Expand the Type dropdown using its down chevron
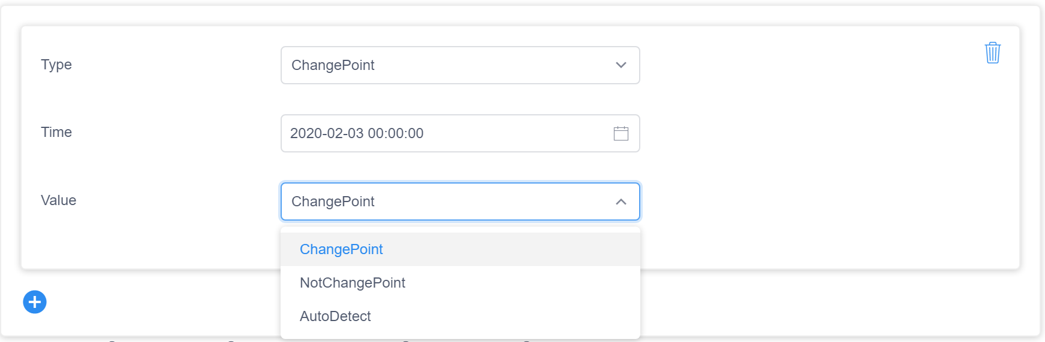This screenshot has width=1045, height=342. point(621,65)
